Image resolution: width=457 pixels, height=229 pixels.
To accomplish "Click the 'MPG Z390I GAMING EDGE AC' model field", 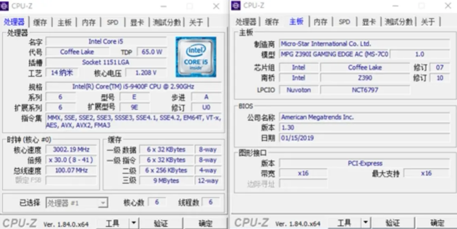I will coord(334,54).
